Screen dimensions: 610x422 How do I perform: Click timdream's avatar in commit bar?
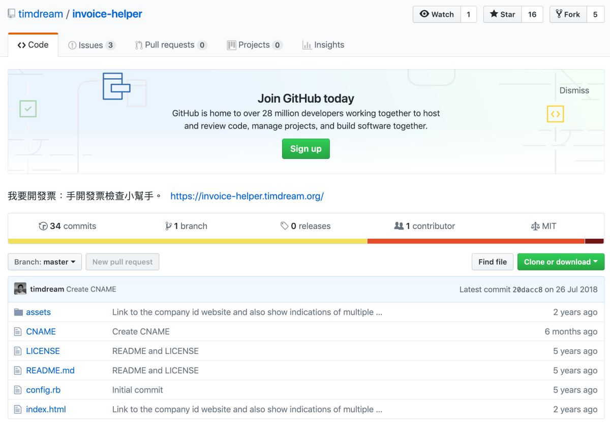[20, 289]
